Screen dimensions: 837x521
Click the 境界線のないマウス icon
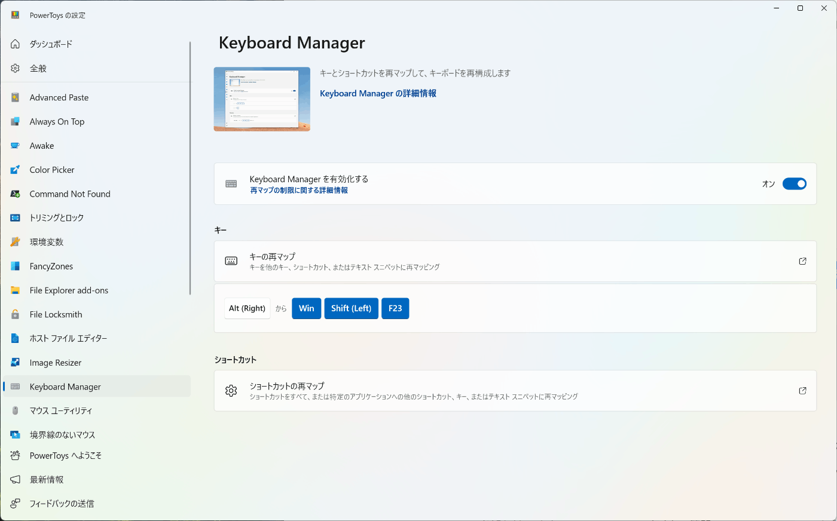click(x=16, y=435)
